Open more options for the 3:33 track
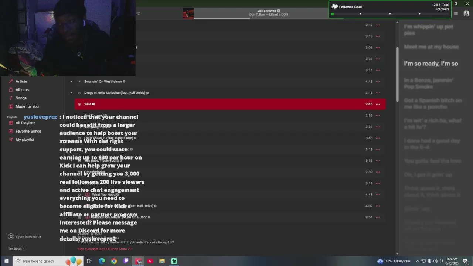Image resolution: width=473 pixels, height=266 pixels. pos(378,161)
